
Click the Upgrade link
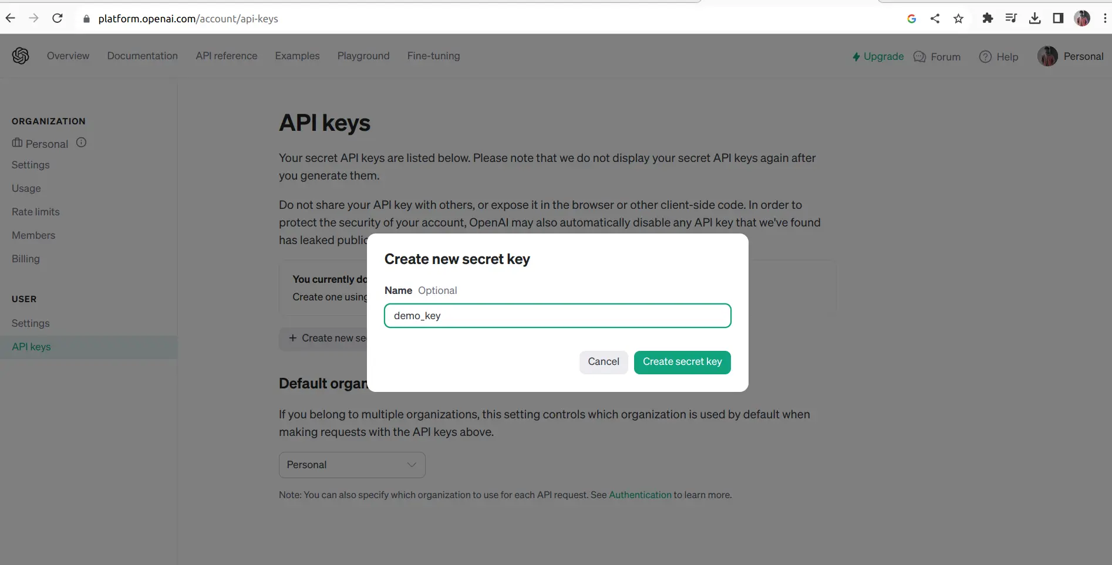point(878,56)
